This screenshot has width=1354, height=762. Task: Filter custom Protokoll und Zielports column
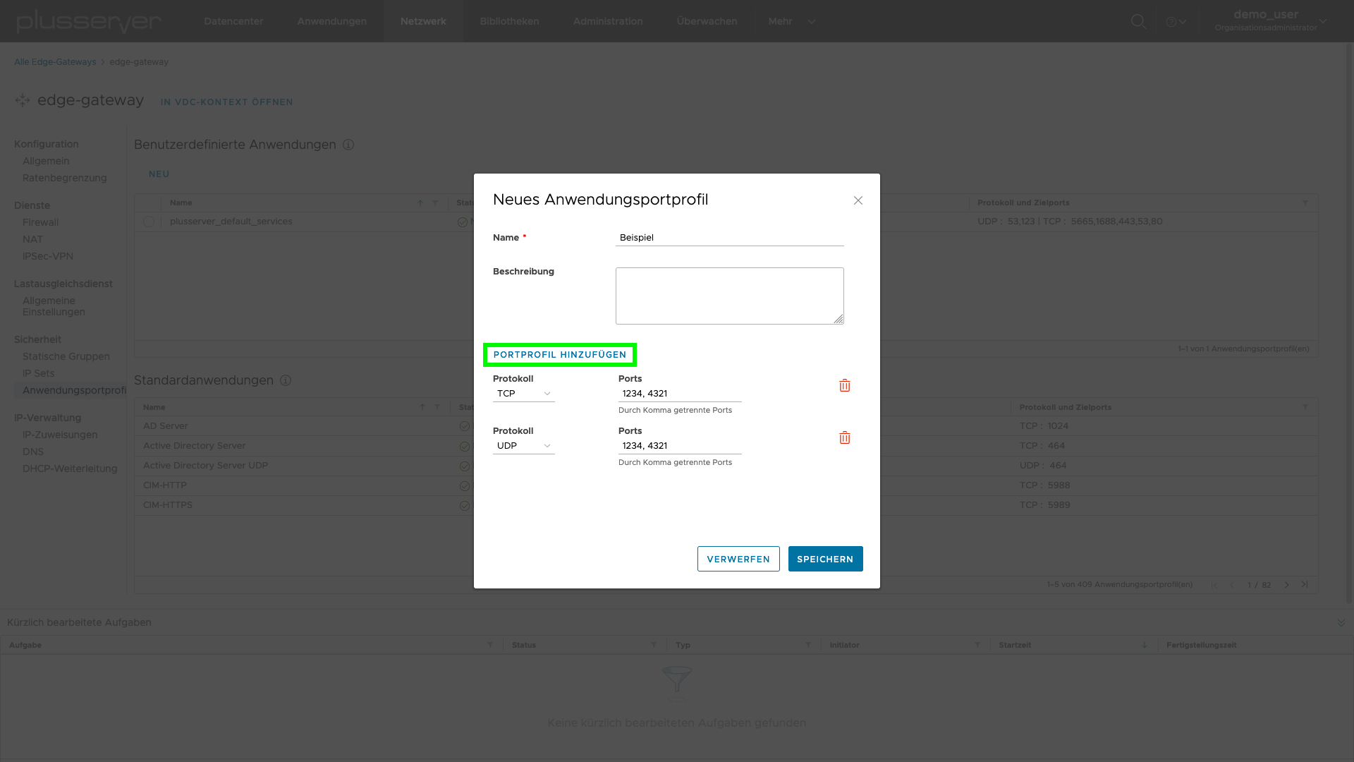(1305, 203)
